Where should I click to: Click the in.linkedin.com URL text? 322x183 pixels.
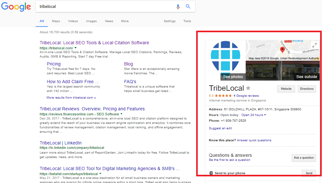[x=72, y=148]
